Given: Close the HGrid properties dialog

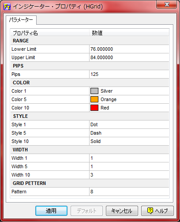Looking at the screenshot, I should pyautogui.click(x=166, y=4).
